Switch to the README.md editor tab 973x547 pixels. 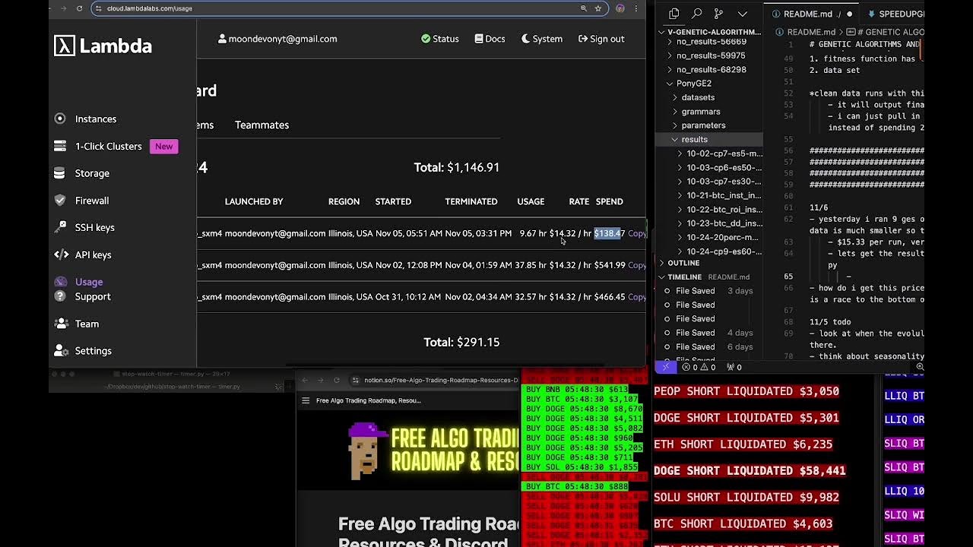coord(810,14)
